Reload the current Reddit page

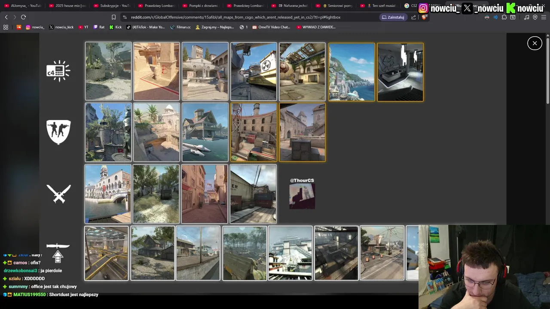(23, 17)
